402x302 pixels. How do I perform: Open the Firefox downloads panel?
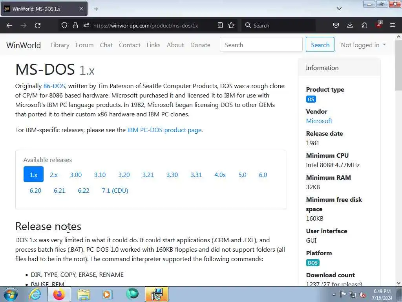pos(350,25)
